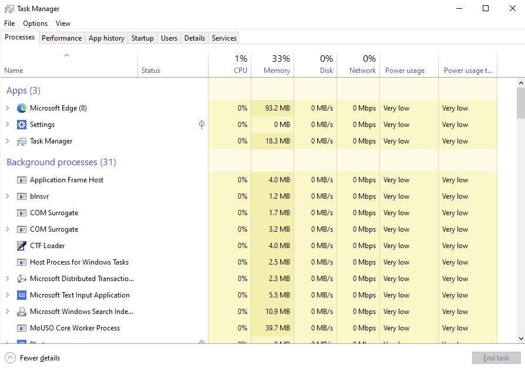
Task: Sort processes by CPU column
Action: coord(230,65)
